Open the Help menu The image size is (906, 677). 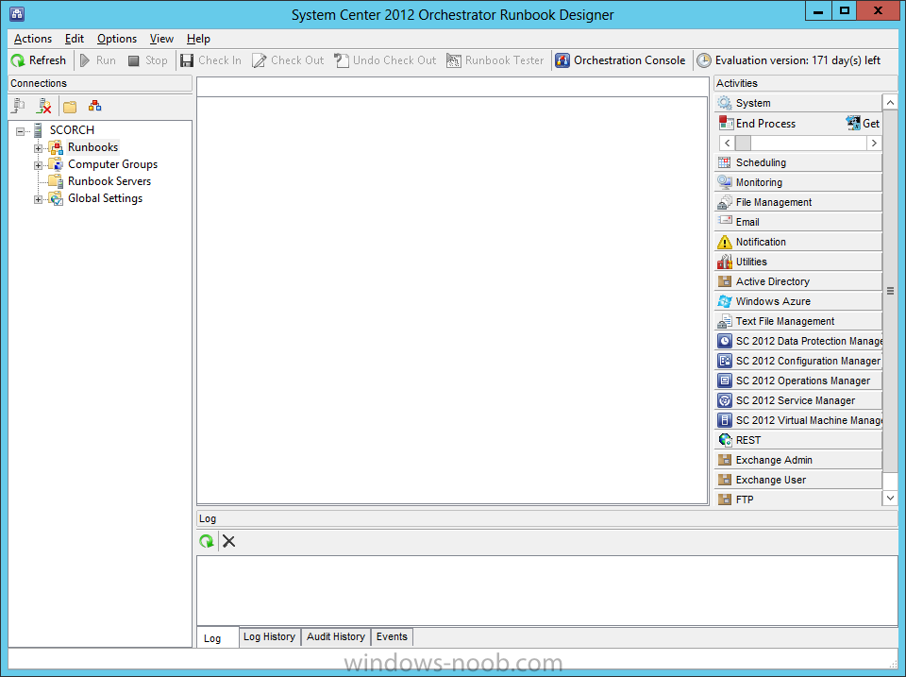tap(198, 39)
